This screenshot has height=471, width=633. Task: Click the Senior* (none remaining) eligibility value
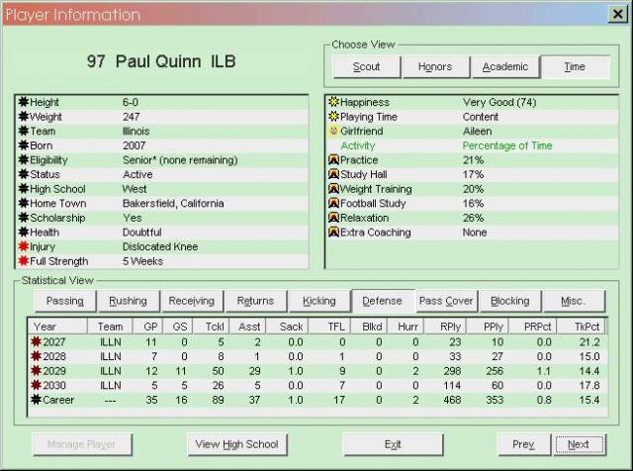(x=180, y=160)
